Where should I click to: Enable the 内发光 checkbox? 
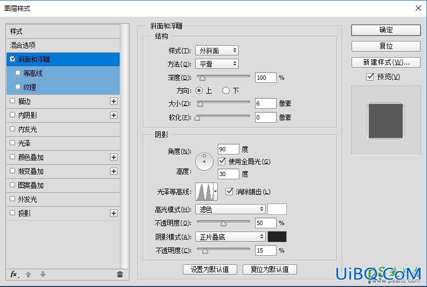click(12, 129)
